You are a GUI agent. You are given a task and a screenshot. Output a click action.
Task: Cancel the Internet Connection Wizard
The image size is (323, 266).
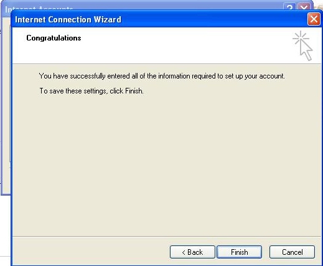[292, 252]
